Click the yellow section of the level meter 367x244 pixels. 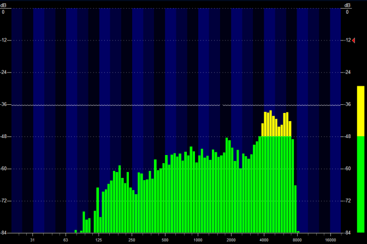(360, 111)
